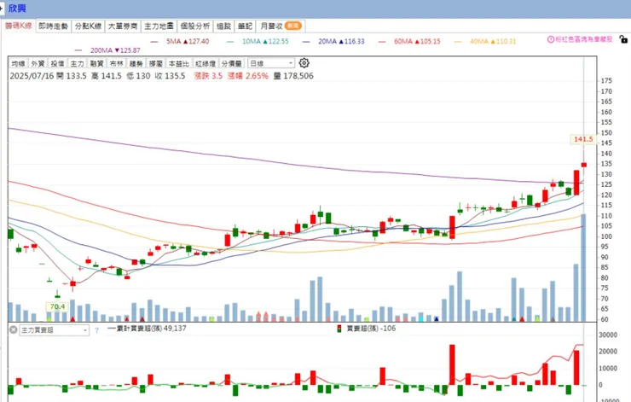Screen dimensions: 631x402
Task: Click the 200MA legend line swatch
Action: tap(78, 50)
